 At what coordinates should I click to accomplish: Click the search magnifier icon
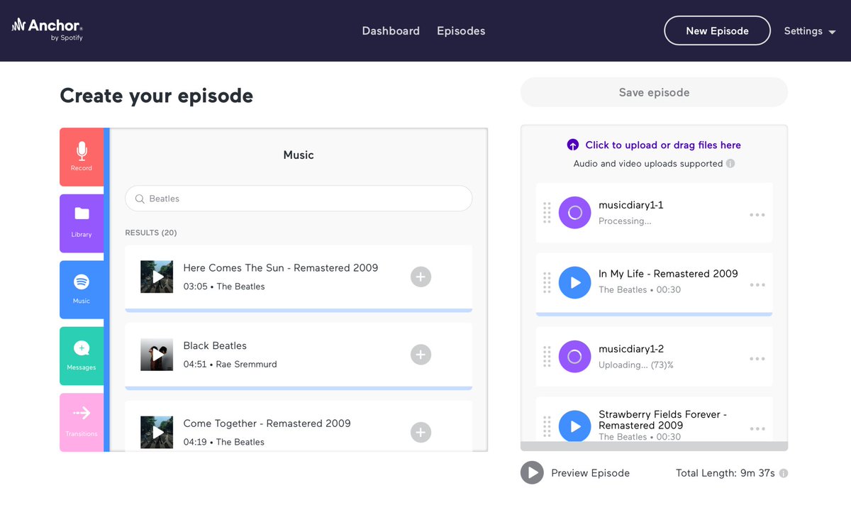point(140,199)
